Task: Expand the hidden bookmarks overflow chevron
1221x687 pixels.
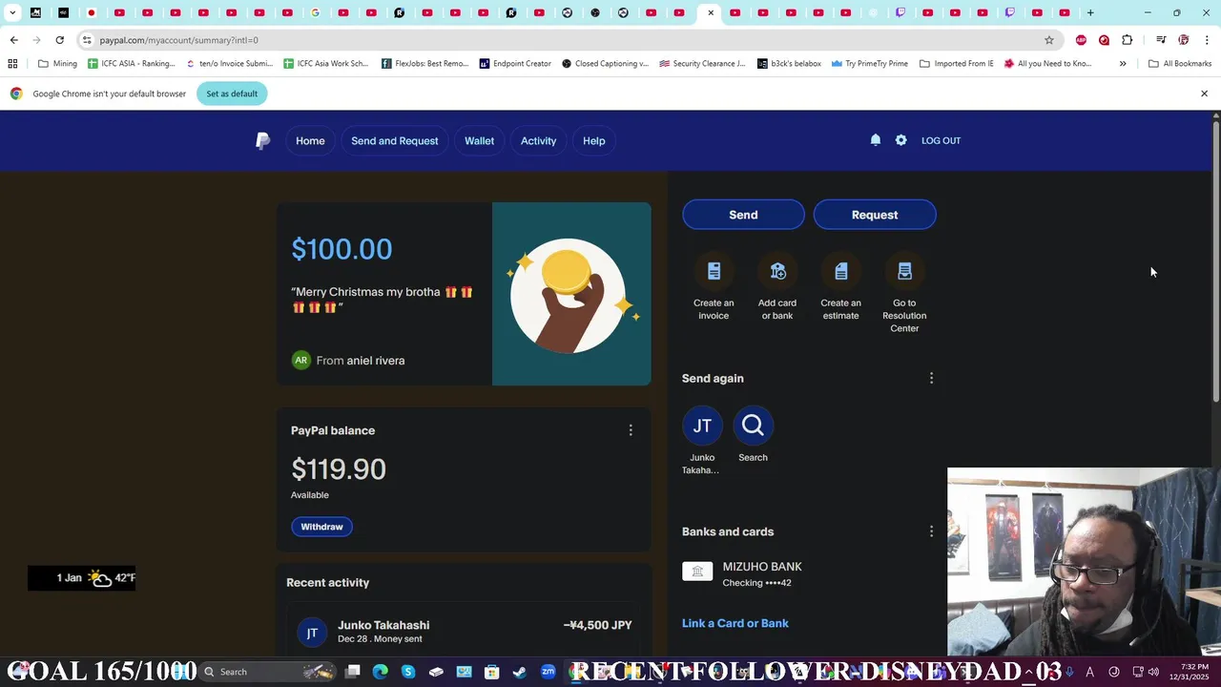Action: (x=1123, y=64)
